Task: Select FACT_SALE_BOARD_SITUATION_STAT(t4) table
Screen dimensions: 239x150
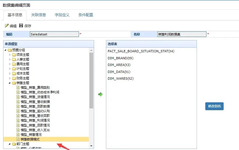Action: pos(141,51)
